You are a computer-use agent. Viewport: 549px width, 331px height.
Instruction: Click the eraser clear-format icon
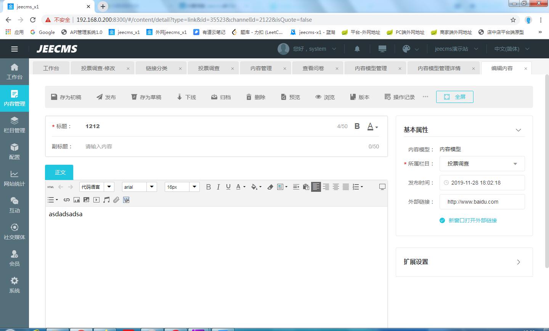pyautogui.click(x=270, y=187)
